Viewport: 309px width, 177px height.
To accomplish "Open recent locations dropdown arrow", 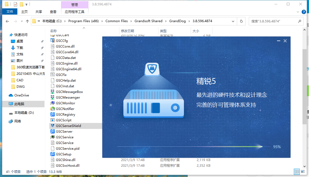I will [22, 21].
